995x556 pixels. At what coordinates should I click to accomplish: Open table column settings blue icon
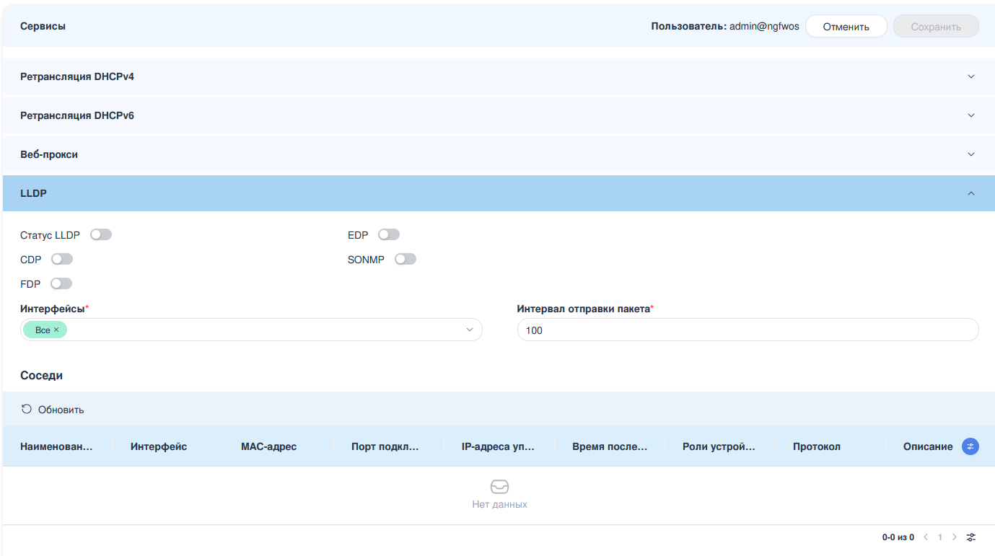(970, 446)
